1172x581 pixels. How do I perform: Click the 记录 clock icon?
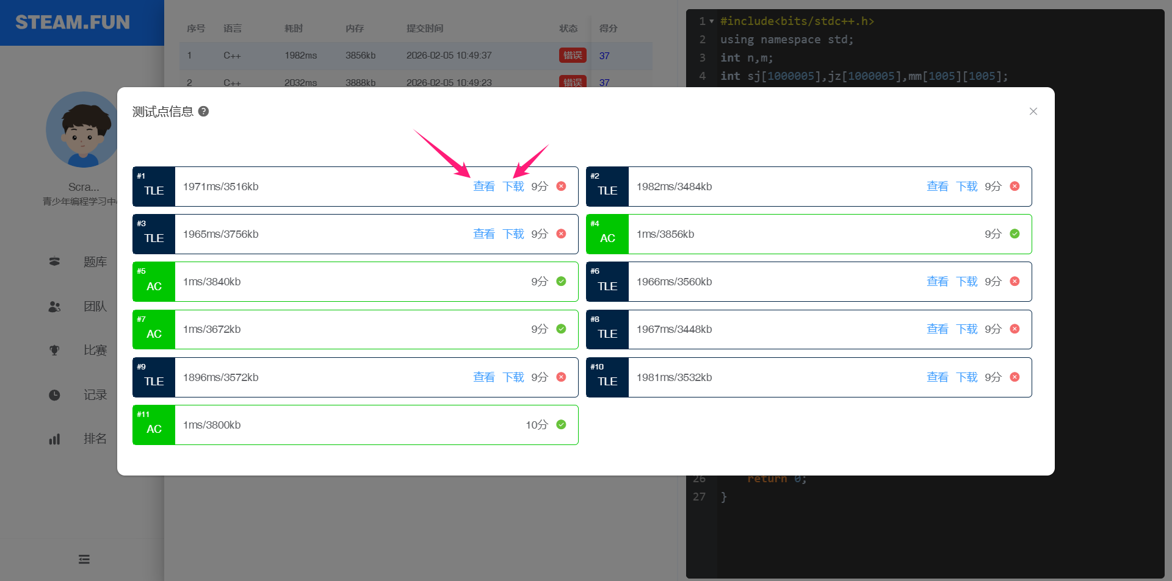[x=54, y=395]
